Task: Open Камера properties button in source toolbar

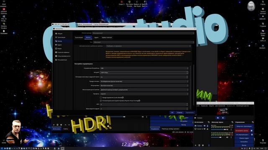Action: 218,117
